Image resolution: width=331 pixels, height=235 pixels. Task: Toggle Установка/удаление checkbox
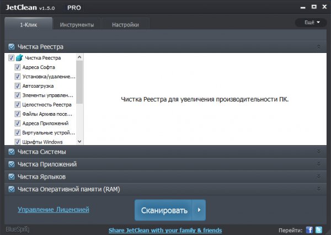point(17,77)
